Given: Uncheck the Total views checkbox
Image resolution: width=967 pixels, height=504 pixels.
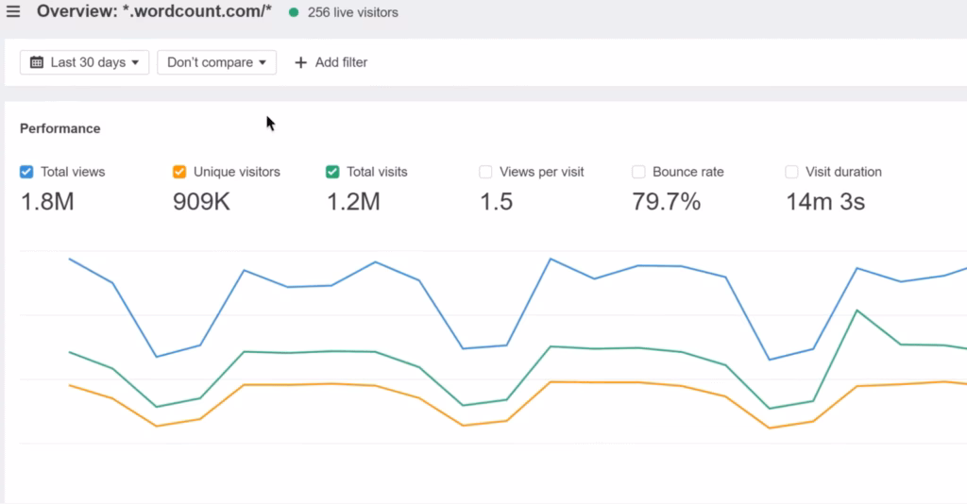Looking at the screenshot, I should [26, 172].
